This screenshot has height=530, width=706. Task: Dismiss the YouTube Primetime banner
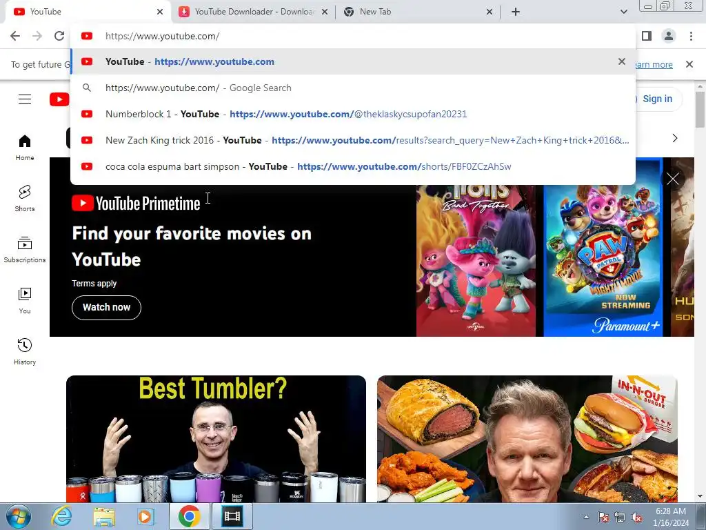(x=673, y=179)
